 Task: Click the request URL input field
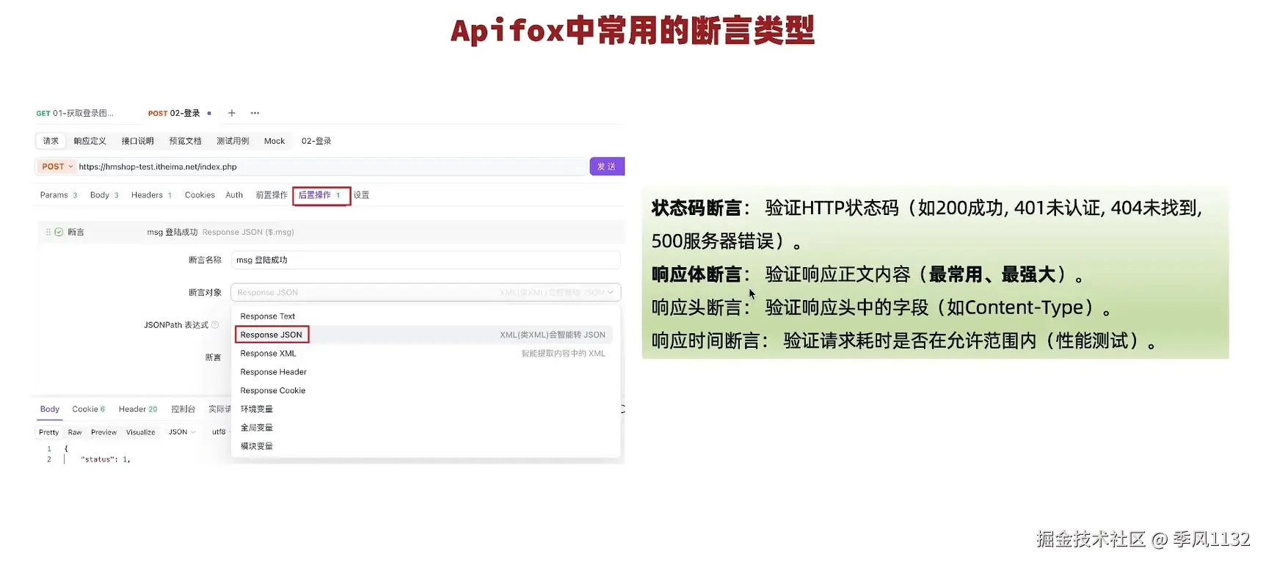330,167
